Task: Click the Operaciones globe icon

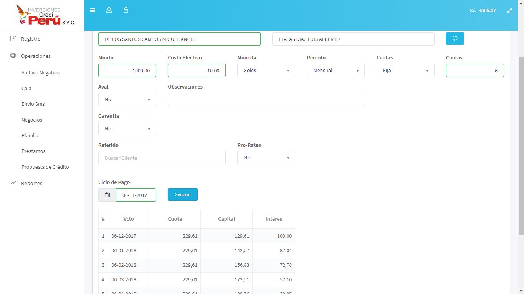Action: (x=13, y=56)
